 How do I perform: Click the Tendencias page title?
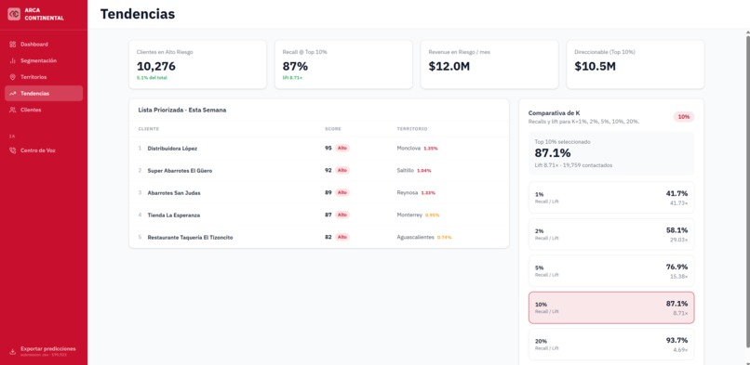coord(138,14)
